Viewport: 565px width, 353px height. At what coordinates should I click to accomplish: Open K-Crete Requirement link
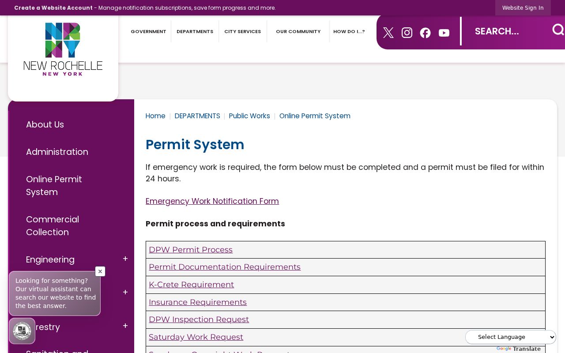pyautogui.click(x=191, y=285)
